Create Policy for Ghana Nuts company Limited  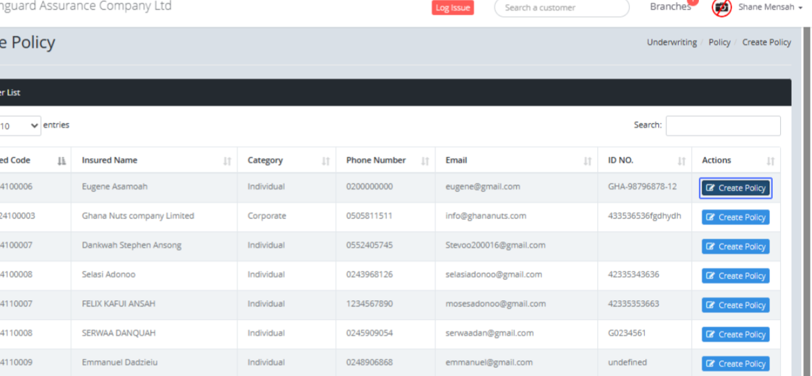tap(735, 217)
